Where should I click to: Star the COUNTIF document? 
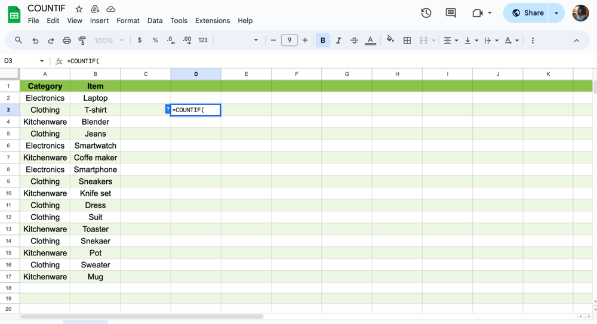tap(79, 9)
